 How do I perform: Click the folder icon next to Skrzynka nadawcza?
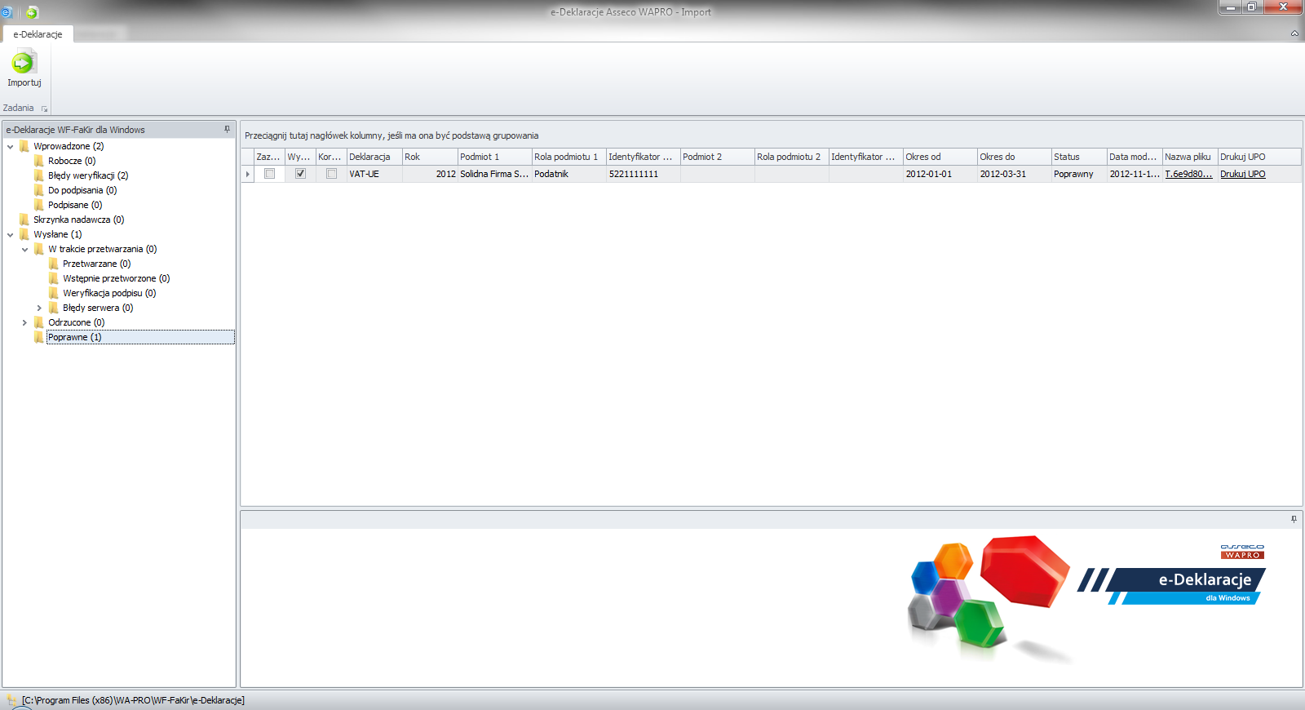(x=24, y=220)
